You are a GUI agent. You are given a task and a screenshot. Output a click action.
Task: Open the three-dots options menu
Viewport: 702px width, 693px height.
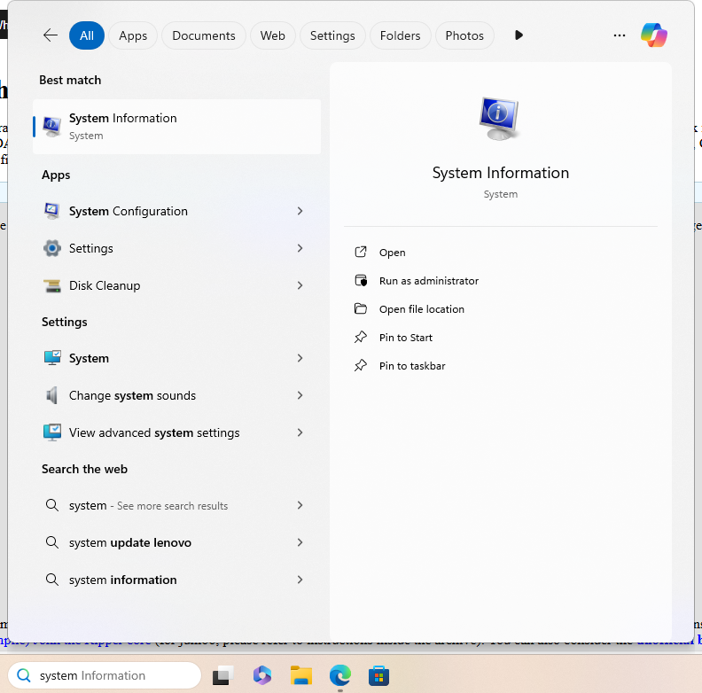(620, 35)
